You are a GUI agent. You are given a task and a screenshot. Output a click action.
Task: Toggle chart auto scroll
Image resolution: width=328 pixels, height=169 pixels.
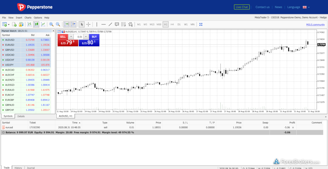67,24
